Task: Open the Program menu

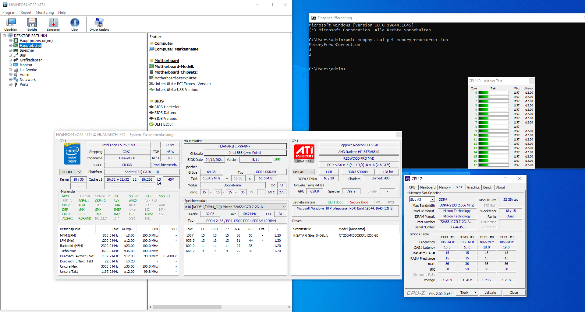Action: point(9,12)
